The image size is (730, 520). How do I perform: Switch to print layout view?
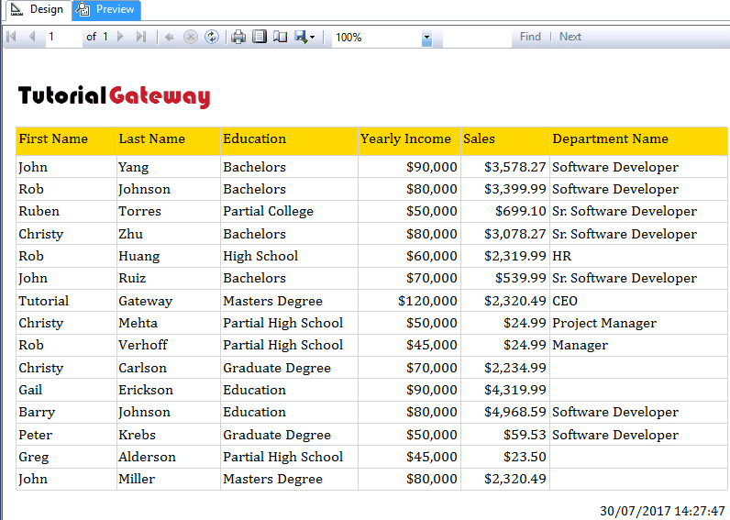point(260,37)
